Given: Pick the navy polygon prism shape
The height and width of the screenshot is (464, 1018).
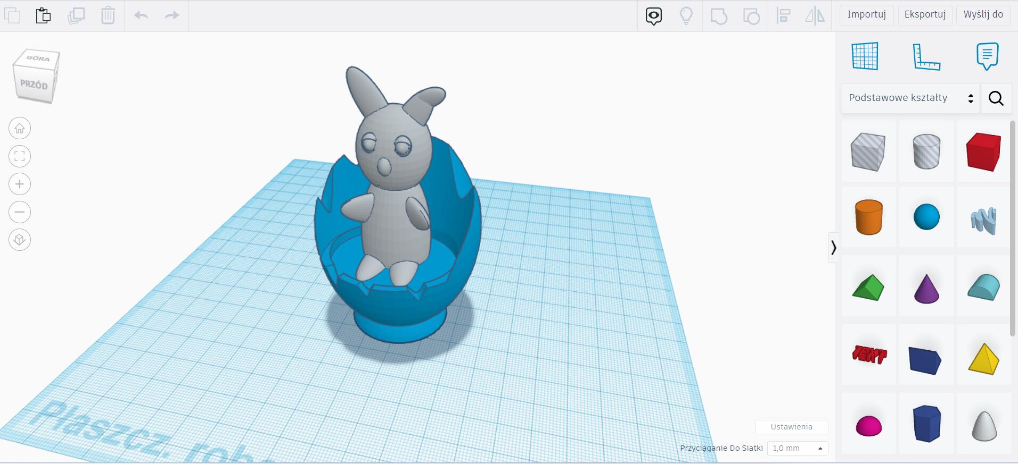Looking at the screenshot, I should (x=926, y=424).
